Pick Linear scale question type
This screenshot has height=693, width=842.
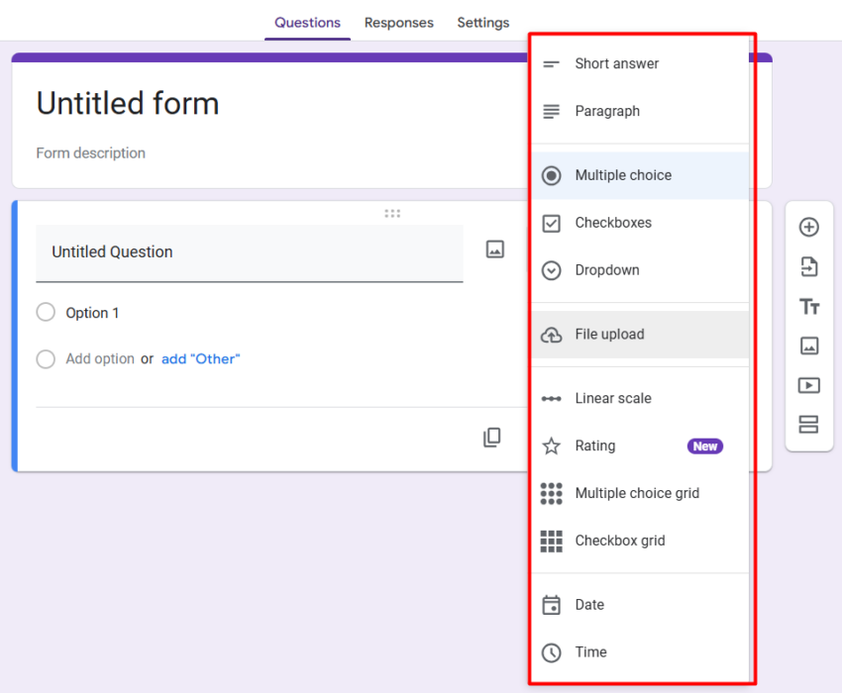pos(612,398)
